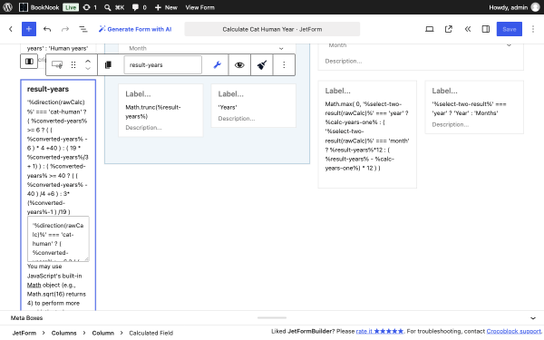Redo the last undone change
The width and height of the screenshot is (544, 340).
pyautogui.click(x=65, y=29)
